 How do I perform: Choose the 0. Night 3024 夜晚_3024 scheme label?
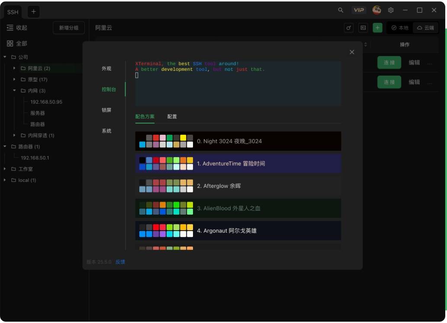click(229, 141)
